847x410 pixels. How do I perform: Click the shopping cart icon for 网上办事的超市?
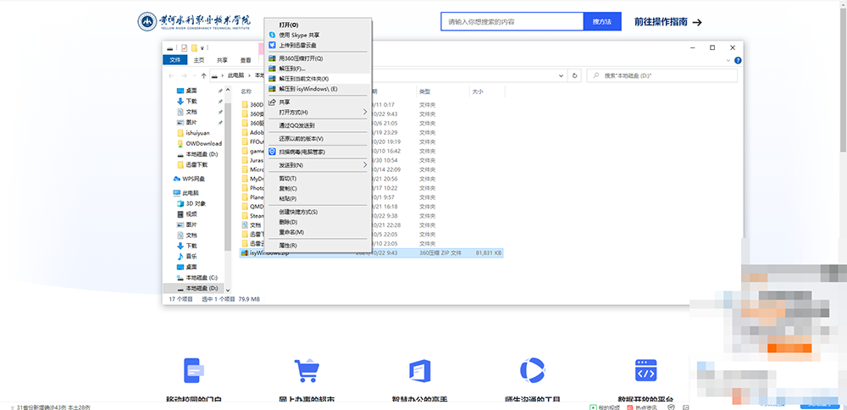(306, 370)
